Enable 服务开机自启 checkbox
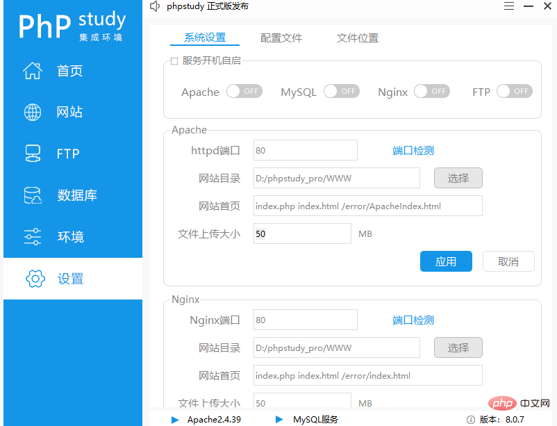 [x=174, y=61]
